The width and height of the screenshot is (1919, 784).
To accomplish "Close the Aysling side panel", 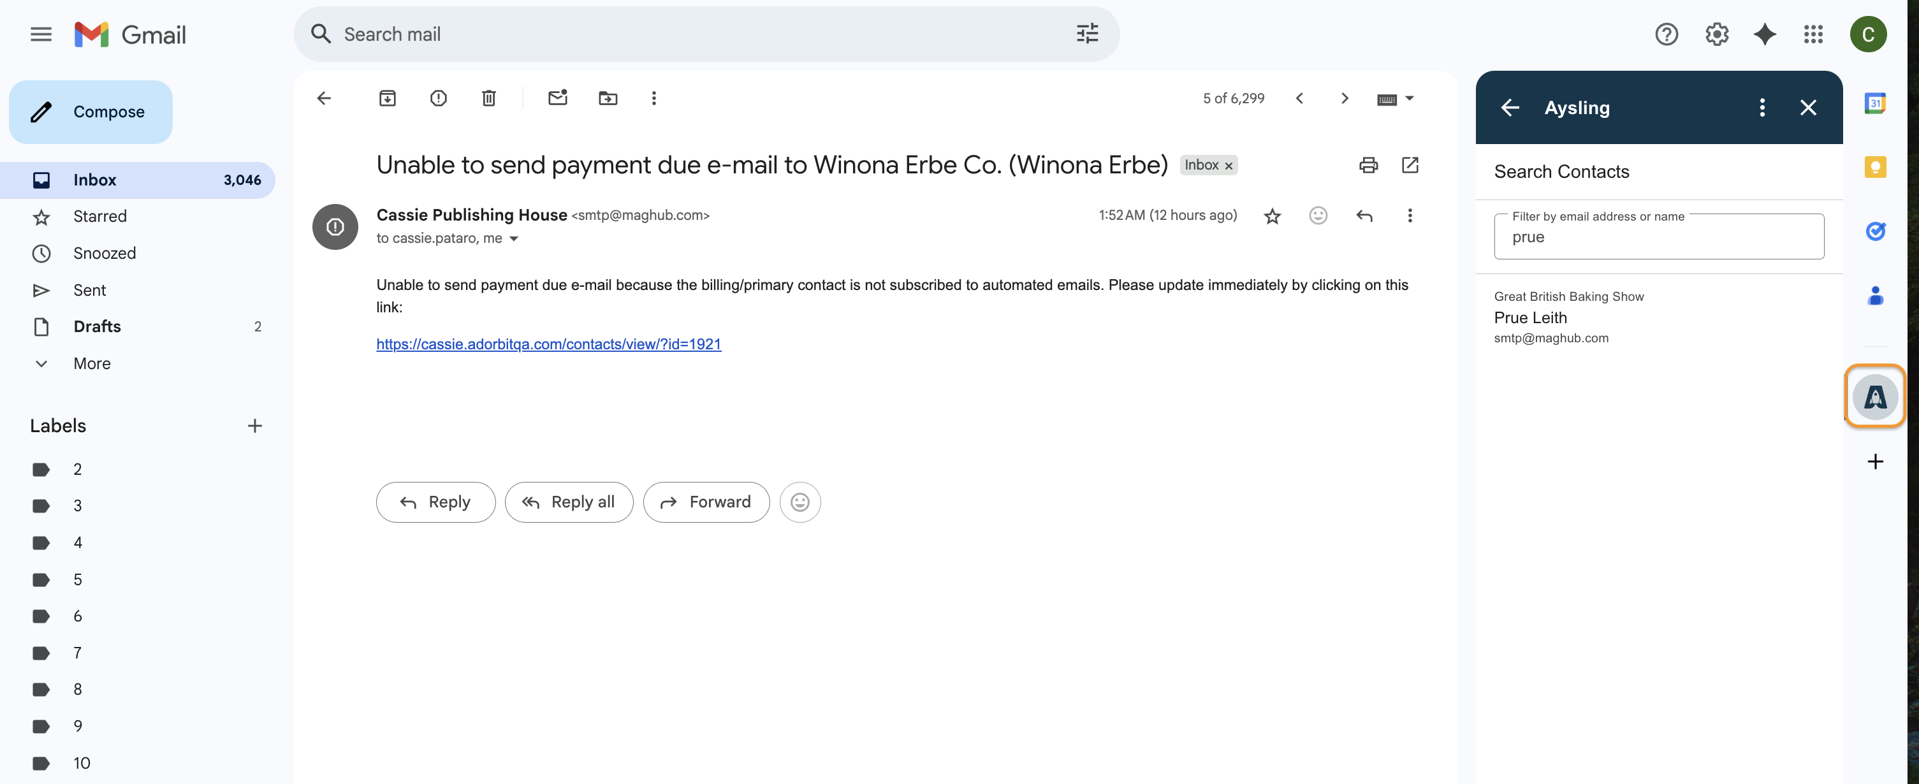I will tap(1808, 108).
